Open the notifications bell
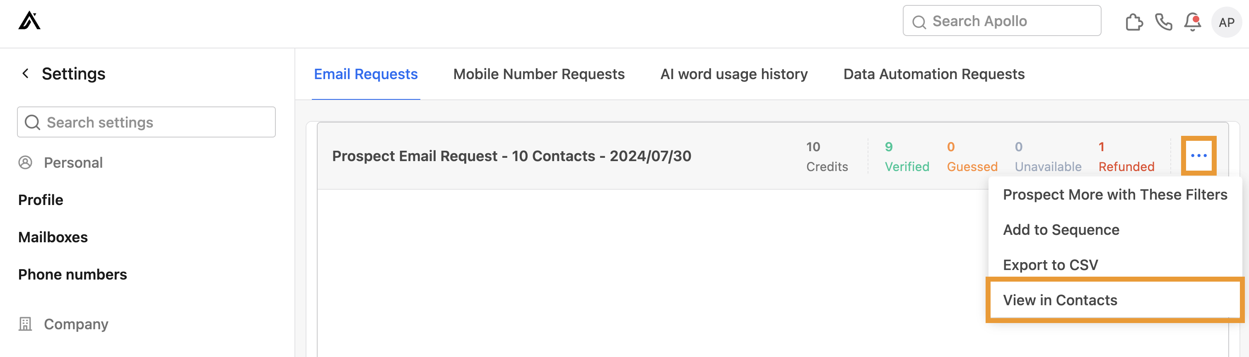This screenshot has width=1249, height=357. 1192,22
